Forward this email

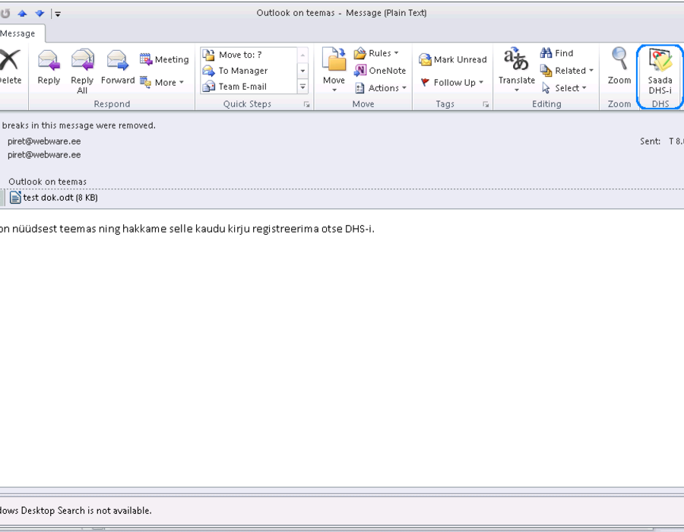point(117,67)
